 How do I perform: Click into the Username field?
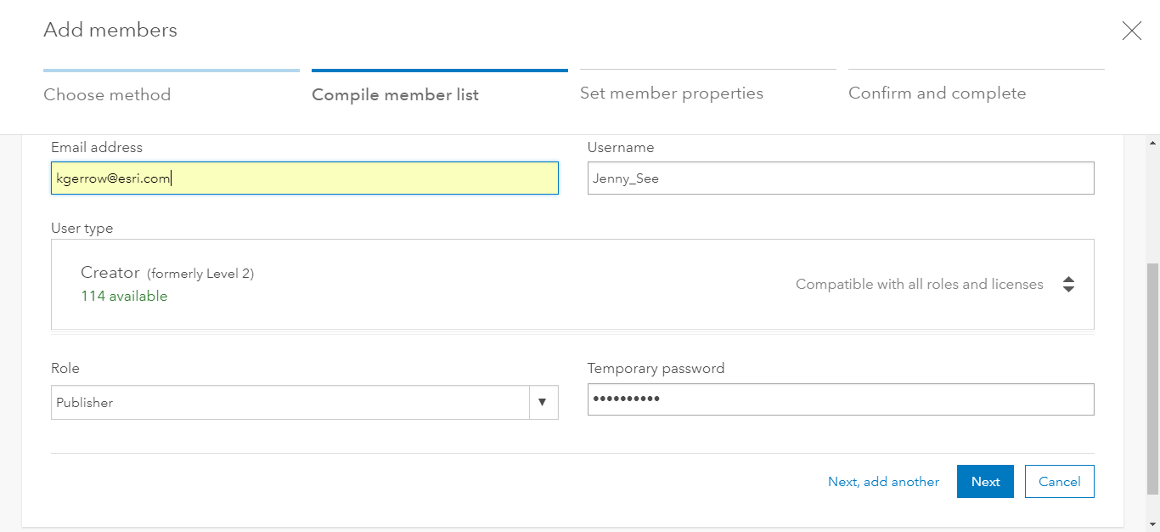(x=840, y=178)
